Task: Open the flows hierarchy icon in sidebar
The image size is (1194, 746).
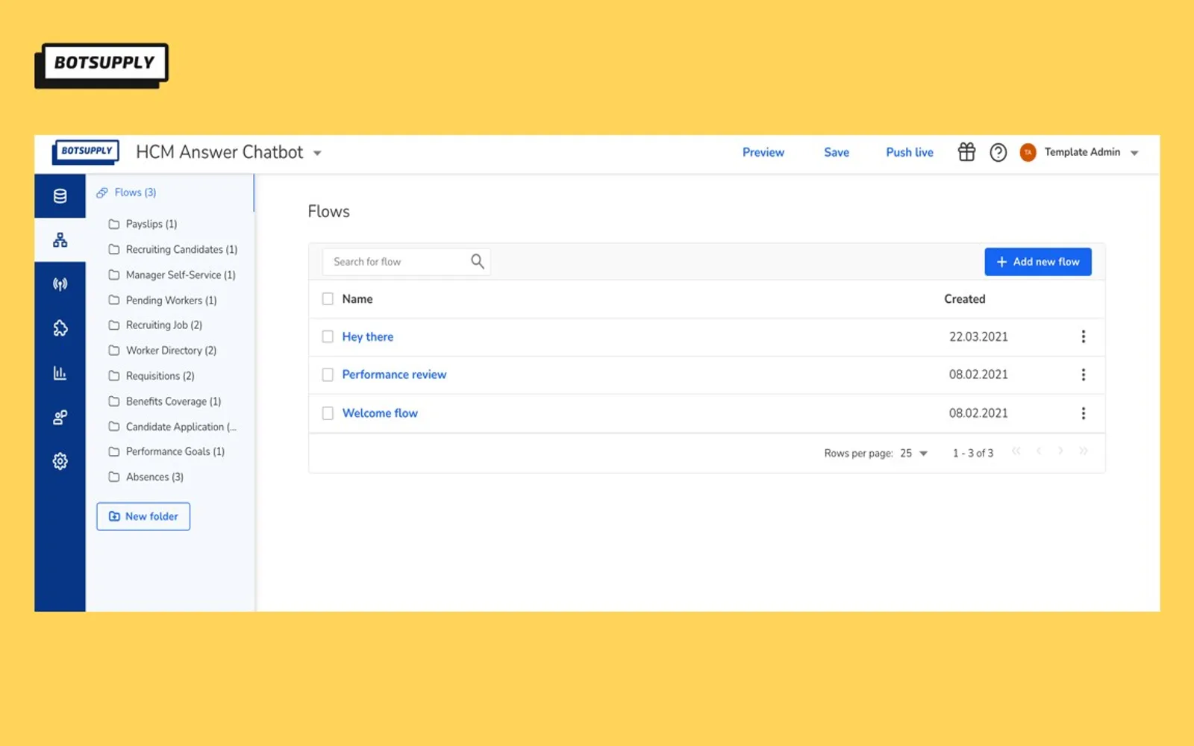Action: (60, 240)
